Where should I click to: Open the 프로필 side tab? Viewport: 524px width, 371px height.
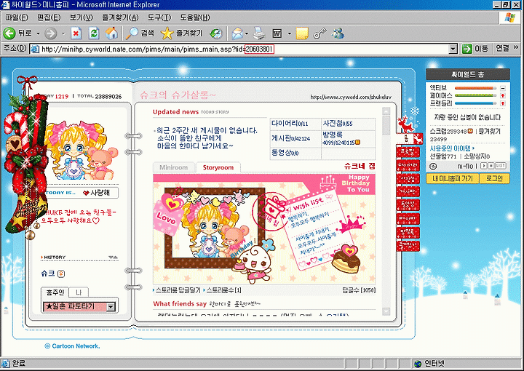[x=408, y=151]
